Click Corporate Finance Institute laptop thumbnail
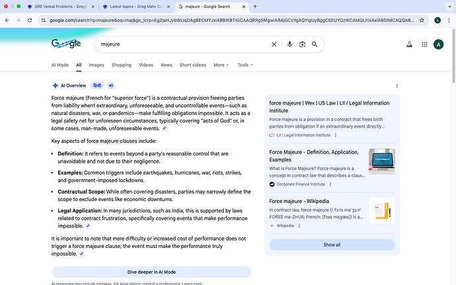This screenshot has width=456, height=285. (x=382, y=161)
